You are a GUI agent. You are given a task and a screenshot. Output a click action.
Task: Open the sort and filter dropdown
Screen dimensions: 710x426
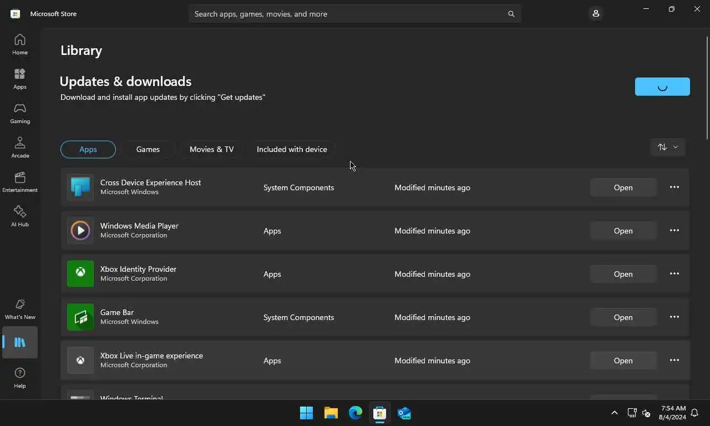[668, 147]
